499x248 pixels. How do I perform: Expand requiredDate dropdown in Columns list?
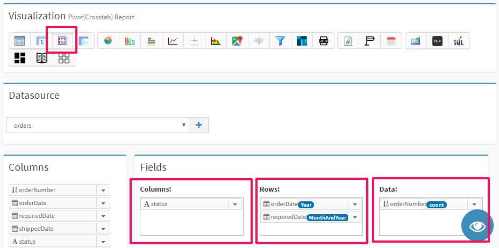[103, 216]
